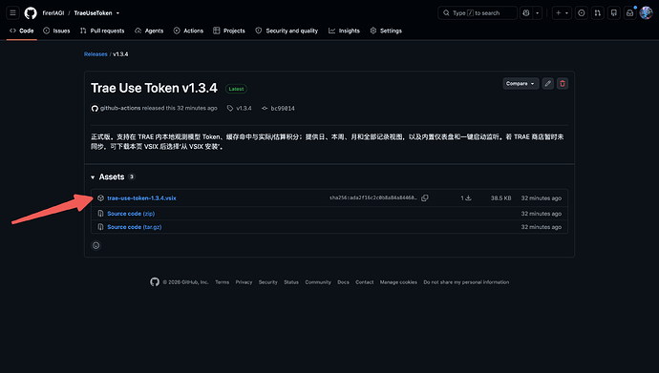Screen dimensions: 659x373
Task: Switch to the Projects tab
Action: (229, 31)
